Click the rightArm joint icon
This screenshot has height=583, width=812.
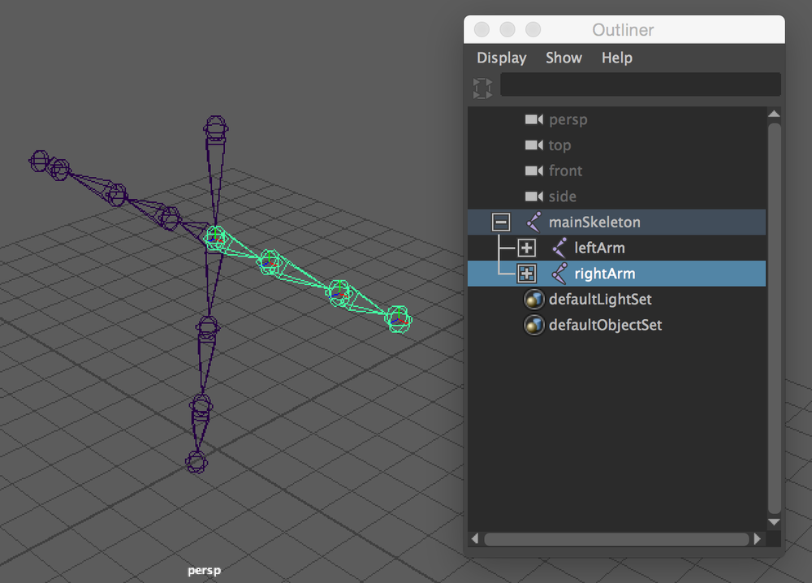(559, 274)
